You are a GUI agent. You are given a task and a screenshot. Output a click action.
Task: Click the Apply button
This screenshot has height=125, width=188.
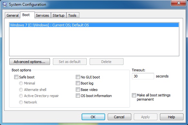click(x=145, y=117)
